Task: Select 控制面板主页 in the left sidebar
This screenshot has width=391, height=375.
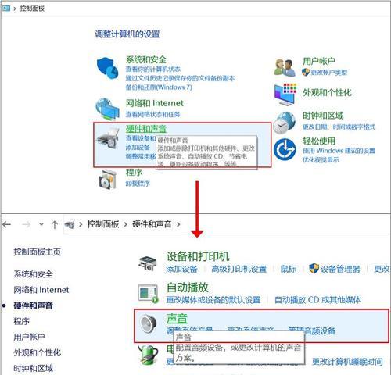Action: [38, 252]
